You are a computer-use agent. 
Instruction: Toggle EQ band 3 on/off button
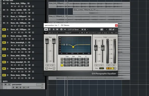point(62,65)
